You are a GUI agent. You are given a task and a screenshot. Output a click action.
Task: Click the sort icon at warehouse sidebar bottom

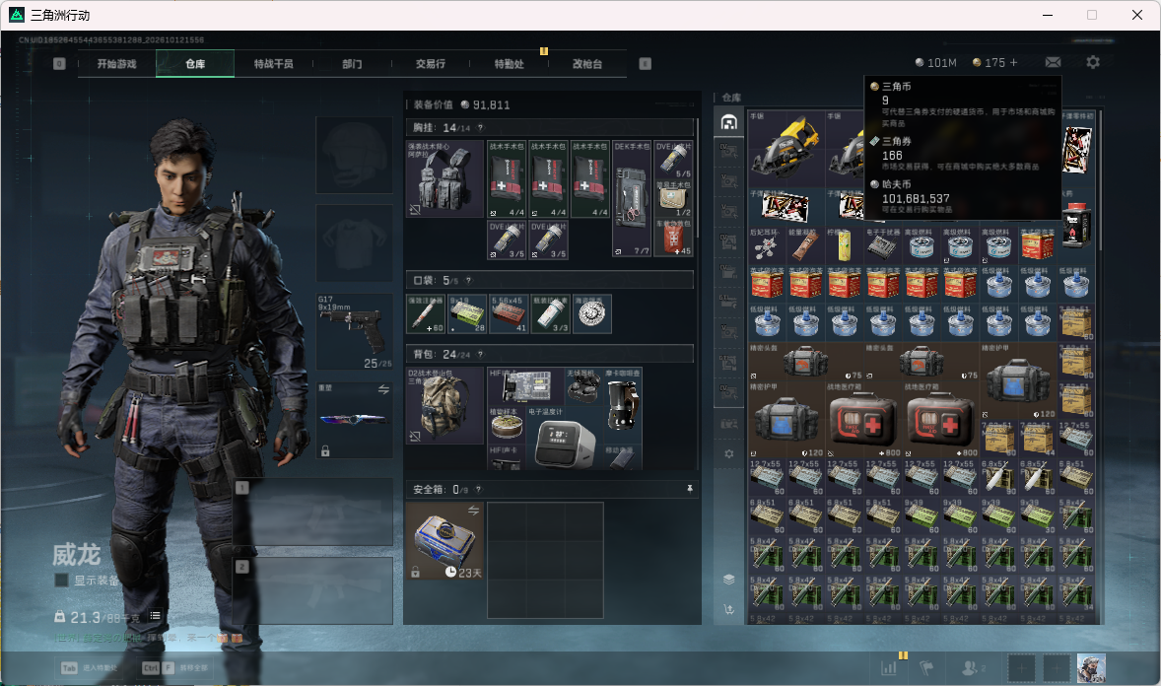point(728,610)
